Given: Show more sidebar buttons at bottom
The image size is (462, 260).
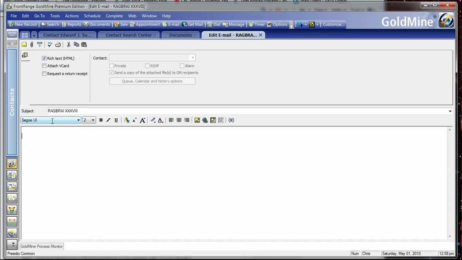Looking at the screenshot, I should [x=13, y=244].
